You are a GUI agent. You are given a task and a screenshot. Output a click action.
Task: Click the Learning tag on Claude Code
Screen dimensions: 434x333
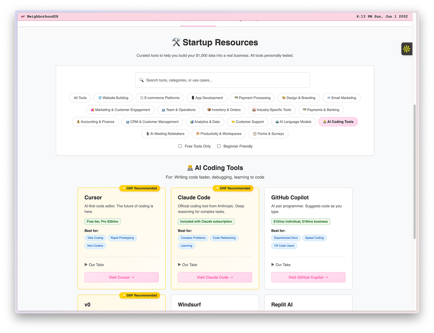[x=187, y=245]
